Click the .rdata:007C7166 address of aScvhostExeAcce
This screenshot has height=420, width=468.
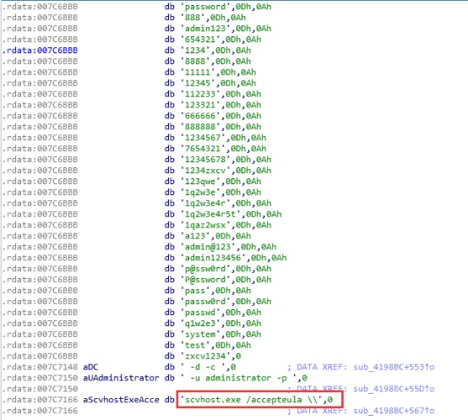(x=40, y=400)
